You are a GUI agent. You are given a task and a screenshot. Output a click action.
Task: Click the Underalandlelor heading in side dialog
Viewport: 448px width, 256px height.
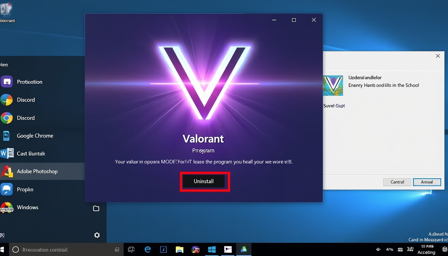(x=365, y=78)
